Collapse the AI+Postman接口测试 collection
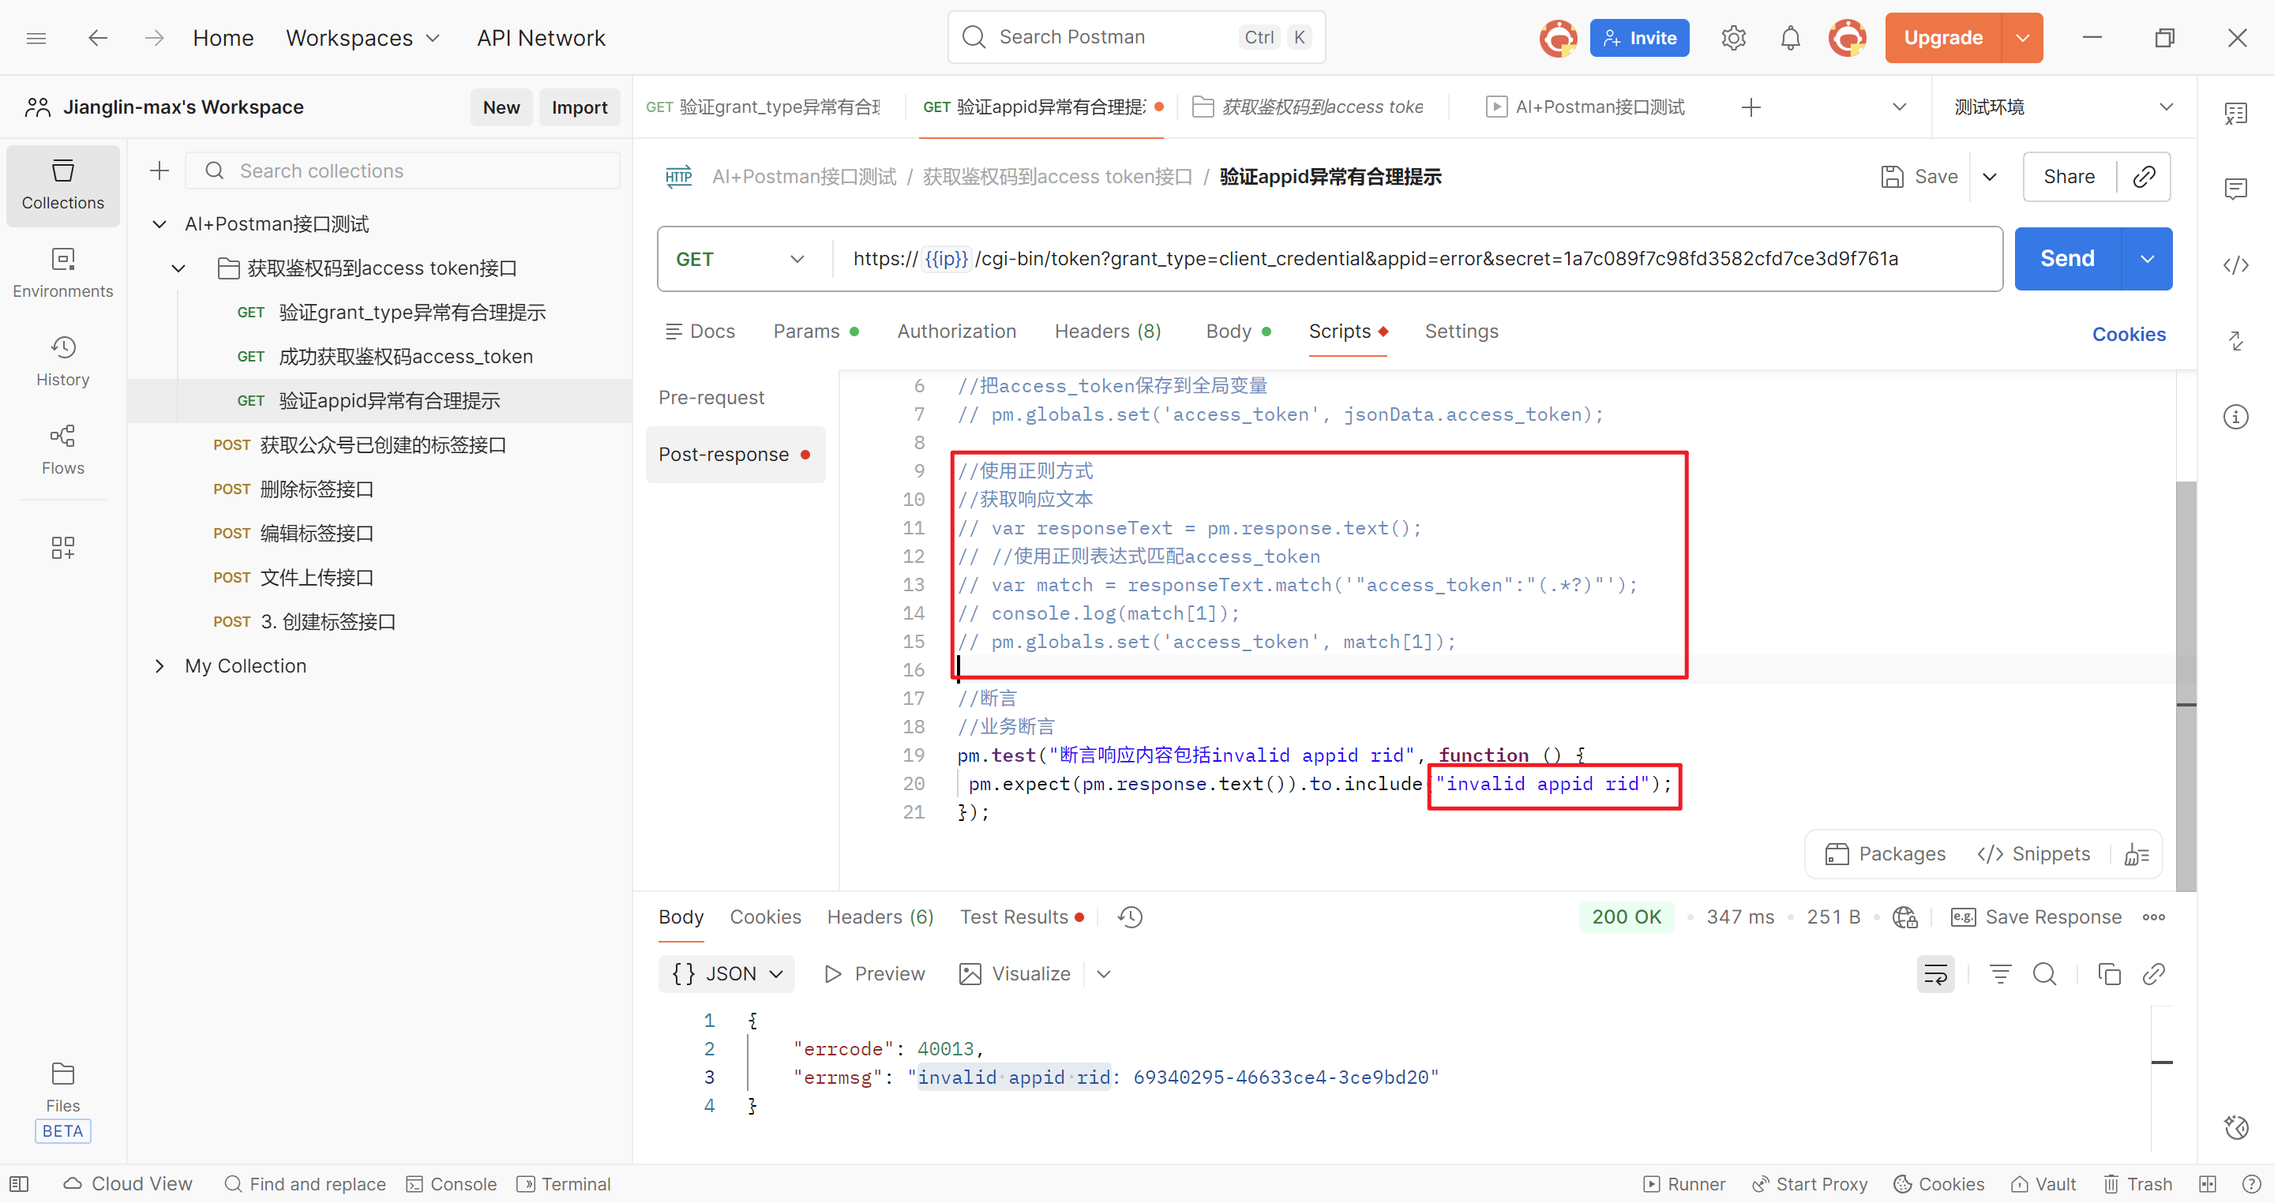Image resolution: width=2274 pixels, height=1203 pixels. [159, 224]
